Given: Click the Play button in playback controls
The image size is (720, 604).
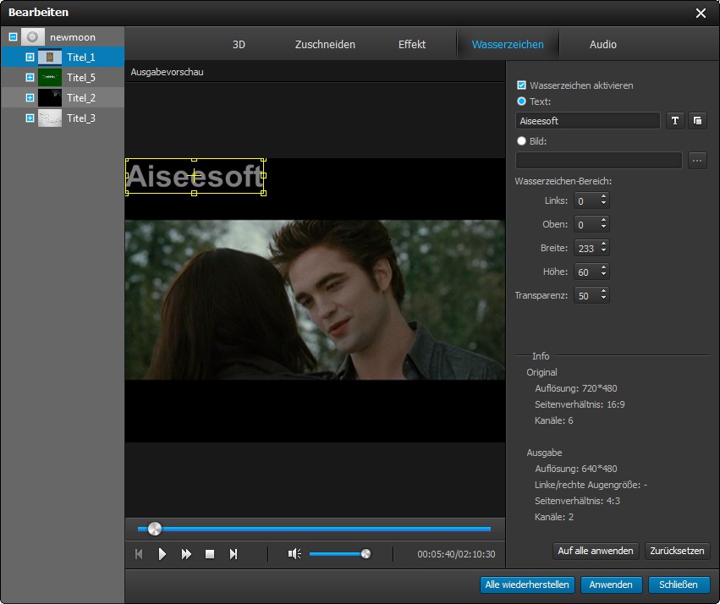Looking at the screenshot, I should (x=162, y=554).
